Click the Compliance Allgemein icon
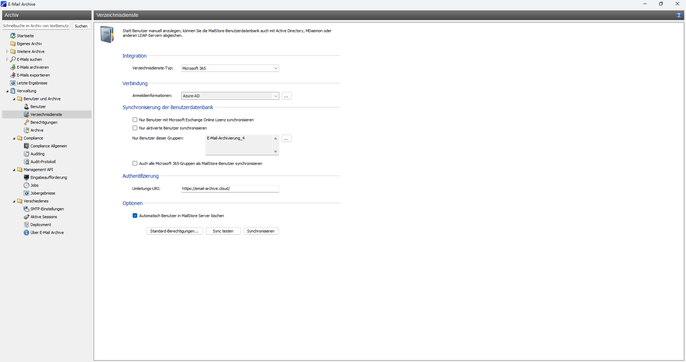Image resolution: width=686 pixels, height=362 pixels. point(26,146)
